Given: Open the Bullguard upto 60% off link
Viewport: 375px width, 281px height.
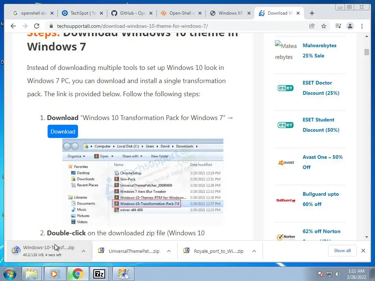Looking at the screenshot, I should pos(321,199).
